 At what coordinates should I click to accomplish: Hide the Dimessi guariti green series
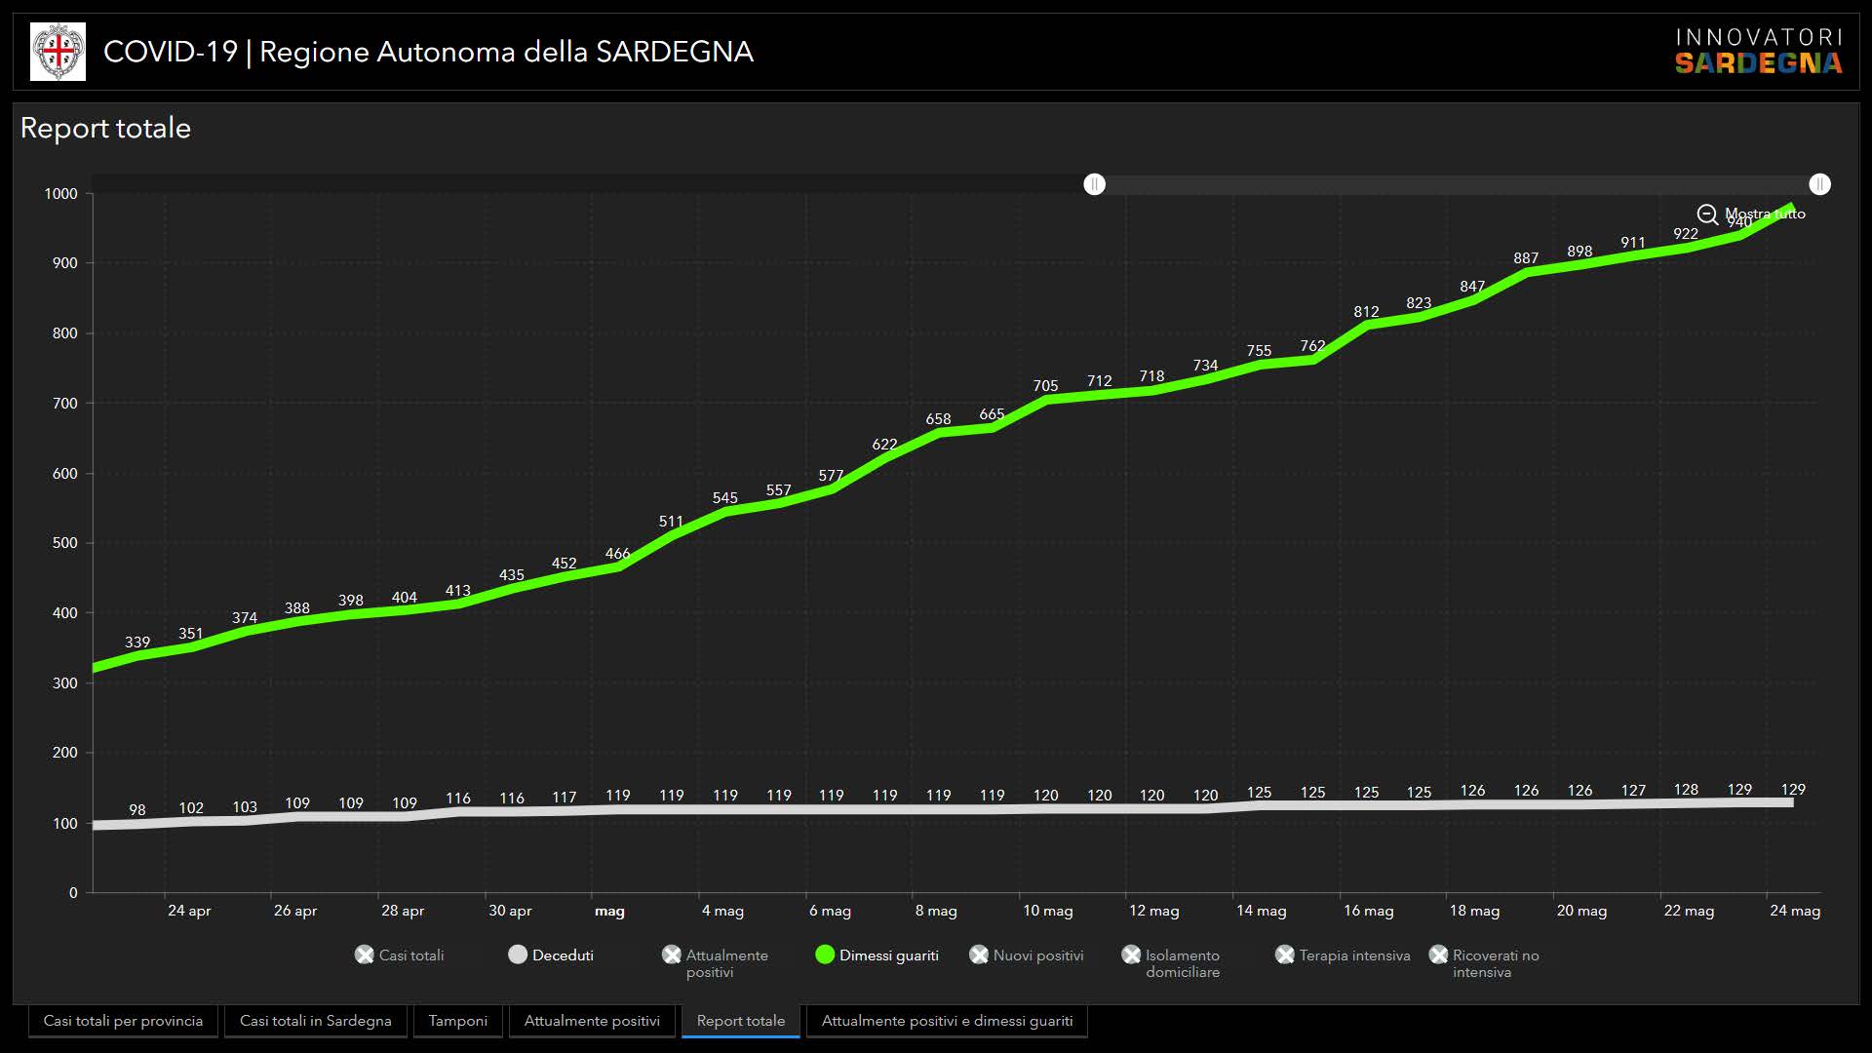pyautogui.click(x=825, y=955)
